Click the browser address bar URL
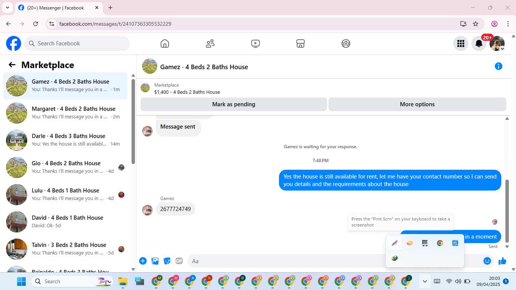 115,24
